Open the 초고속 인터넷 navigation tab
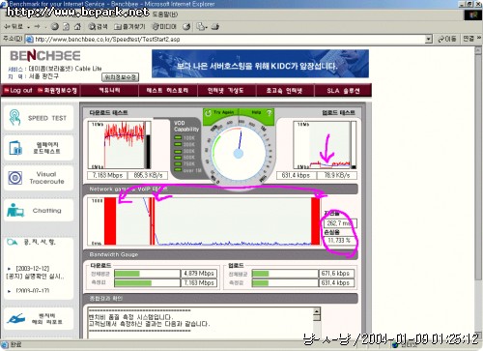The width and height of the screenshot is (483, 351). (x=284, y=91)
